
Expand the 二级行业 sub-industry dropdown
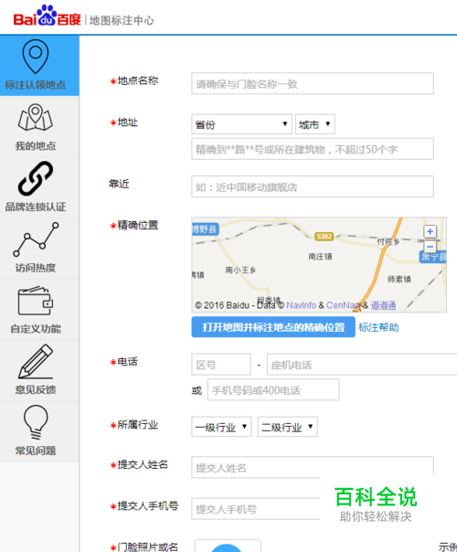click(287, 427)
